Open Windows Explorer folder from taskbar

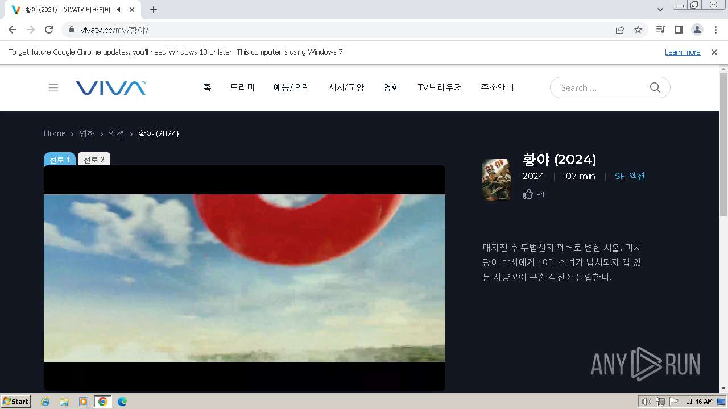pos(64,402)
